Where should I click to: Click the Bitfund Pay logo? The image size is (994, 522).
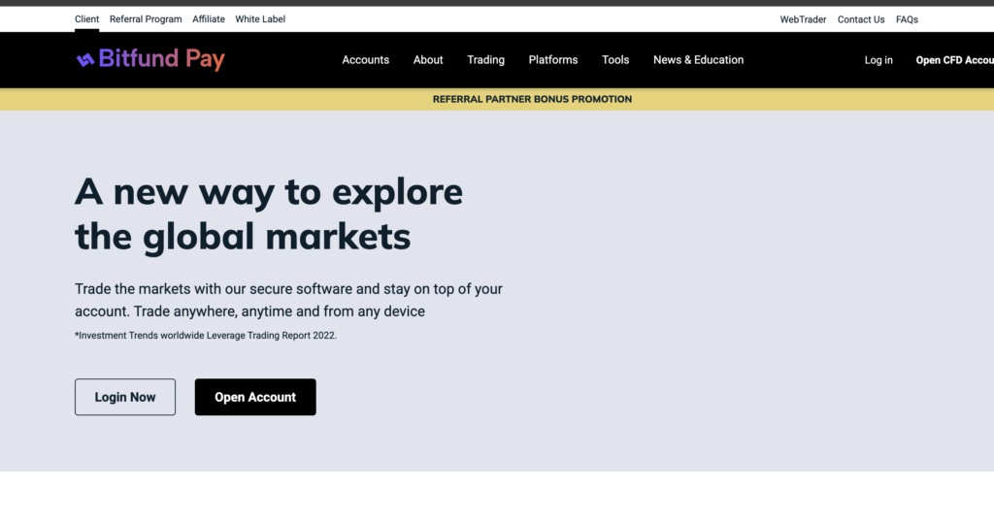(x=150, y=59)
